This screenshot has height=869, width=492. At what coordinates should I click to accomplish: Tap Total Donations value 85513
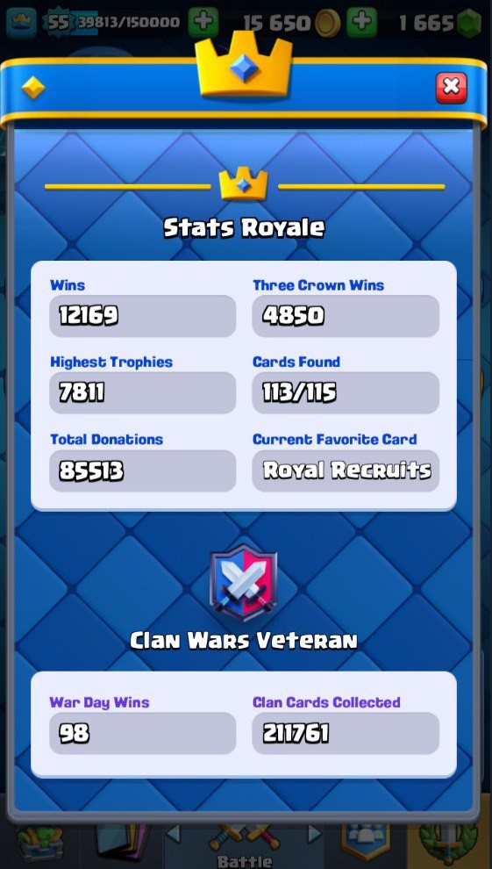coord(143,470)
